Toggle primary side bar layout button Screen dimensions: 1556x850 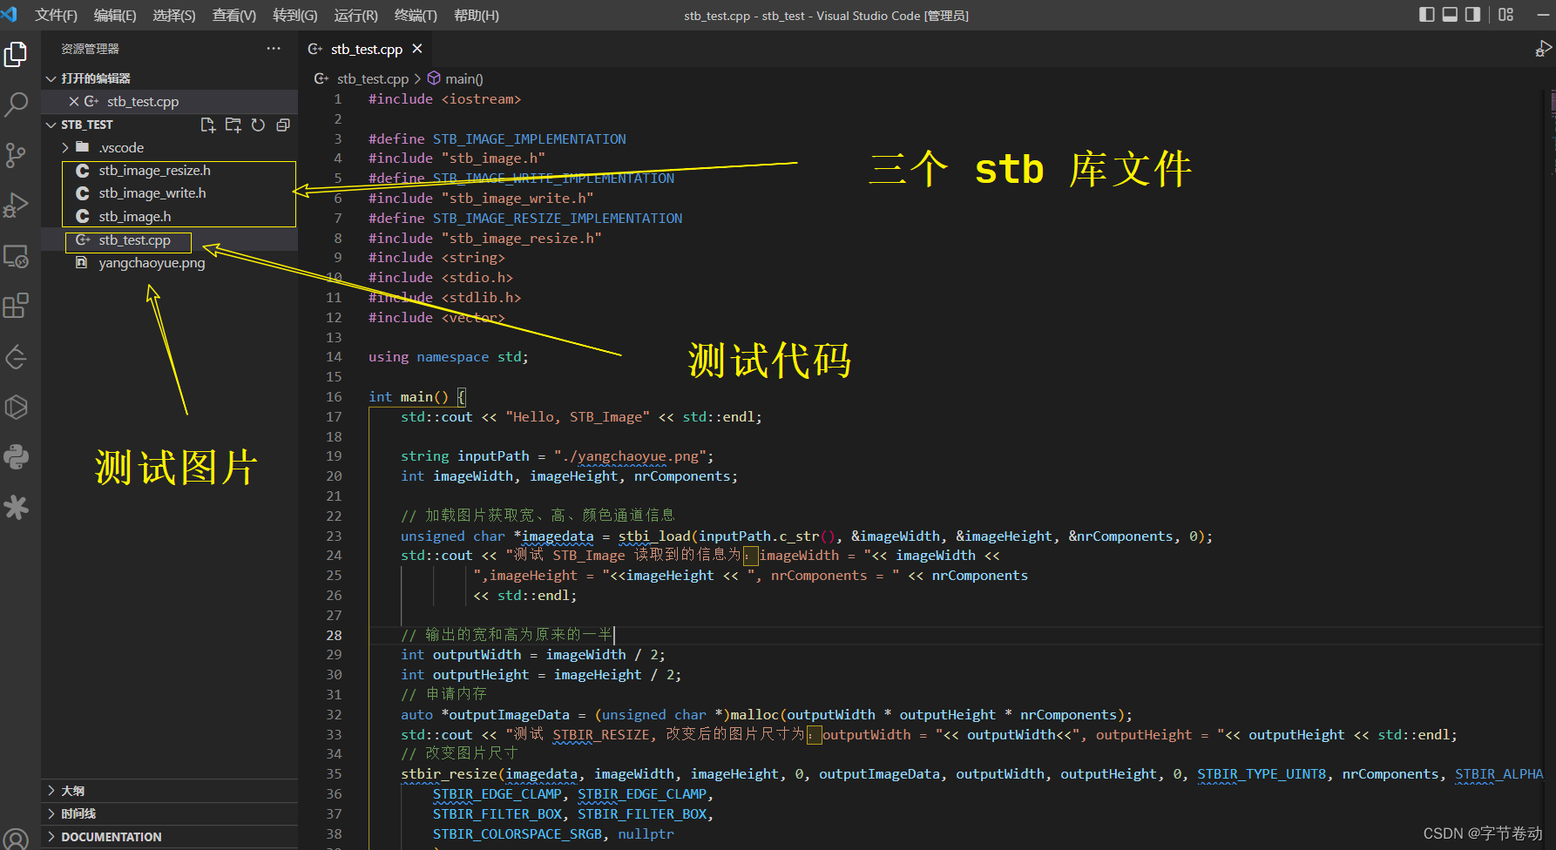click(1427, 15)
